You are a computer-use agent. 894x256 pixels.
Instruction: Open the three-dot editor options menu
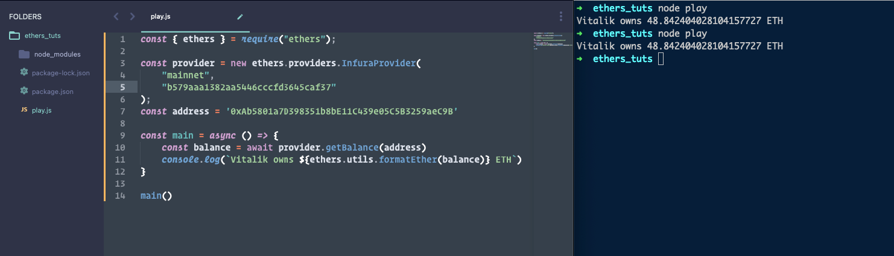[560, 16]
